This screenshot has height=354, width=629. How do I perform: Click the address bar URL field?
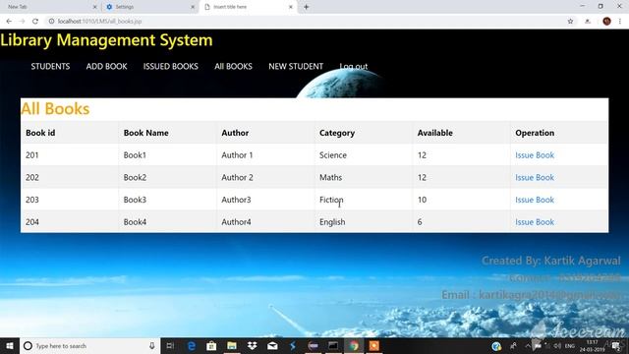[x=305, y=22]
